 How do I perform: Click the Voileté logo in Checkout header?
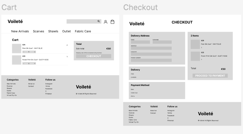click(137, 24)
